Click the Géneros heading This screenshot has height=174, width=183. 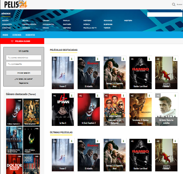point(6,14)
